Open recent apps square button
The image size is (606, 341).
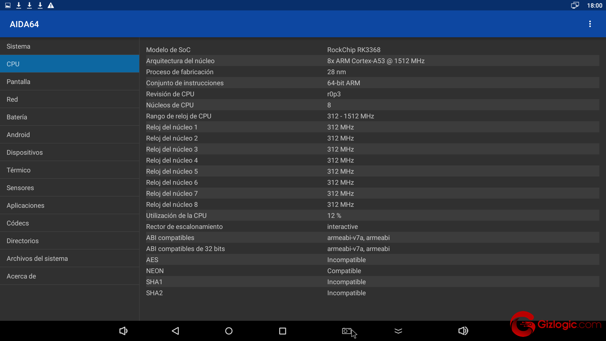tap(282, 331)
